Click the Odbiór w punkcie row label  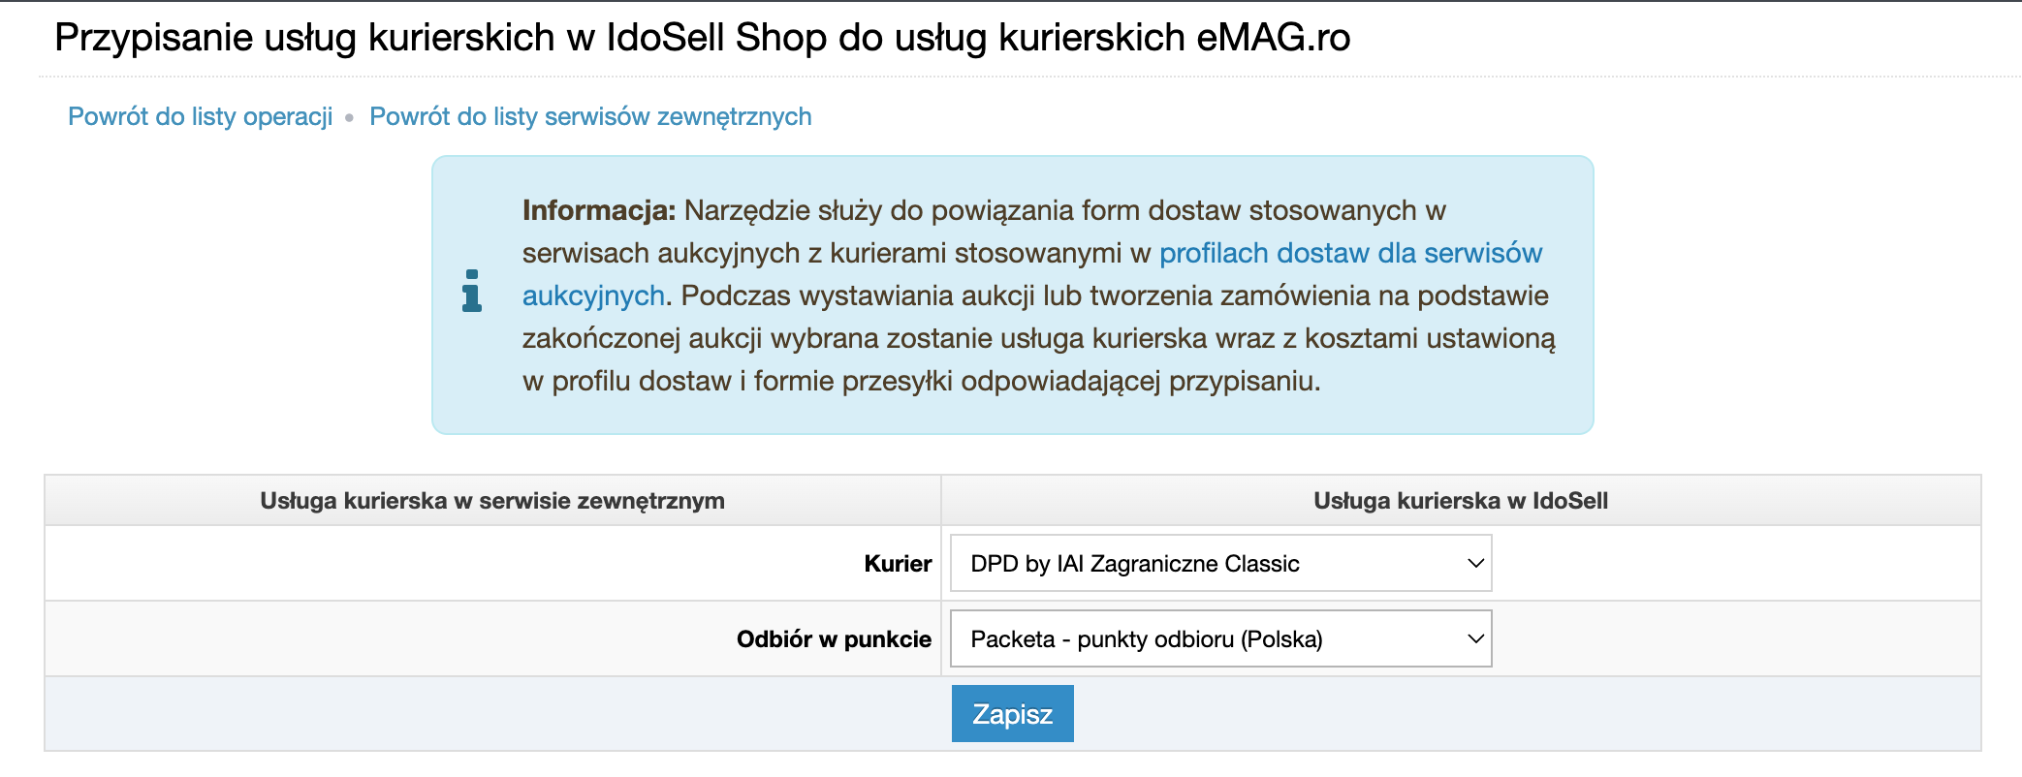834,639
